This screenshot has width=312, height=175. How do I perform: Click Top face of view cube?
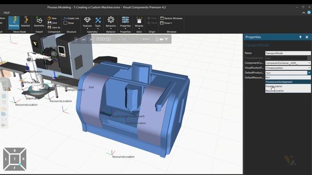(15, 159)
